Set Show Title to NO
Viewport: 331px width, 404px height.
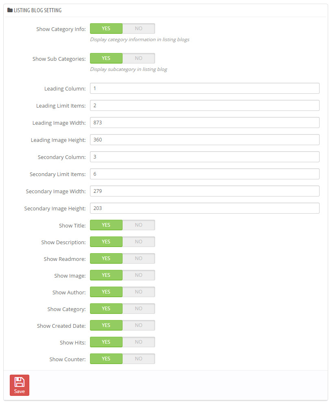point(139,225)
